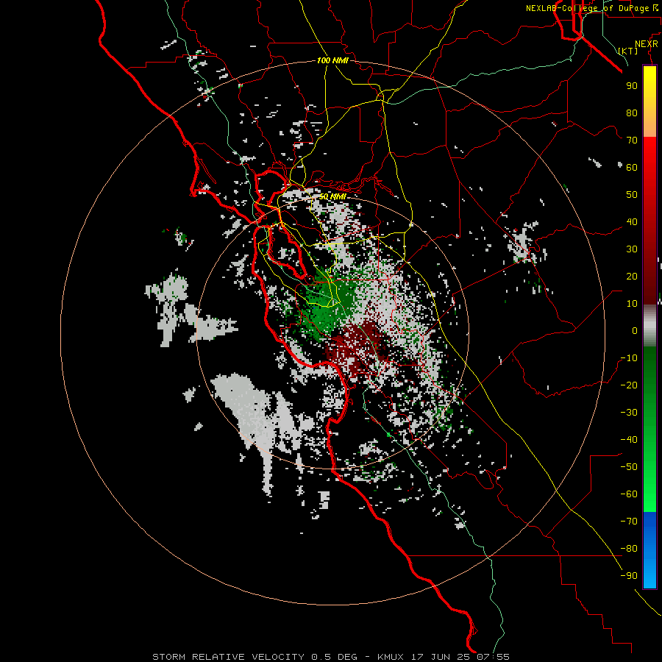The width and height of the screenshot is (662, 662).
Task: Click the "10" value on velocity scale
Action: pyautogui.click(x=632, y=304)
